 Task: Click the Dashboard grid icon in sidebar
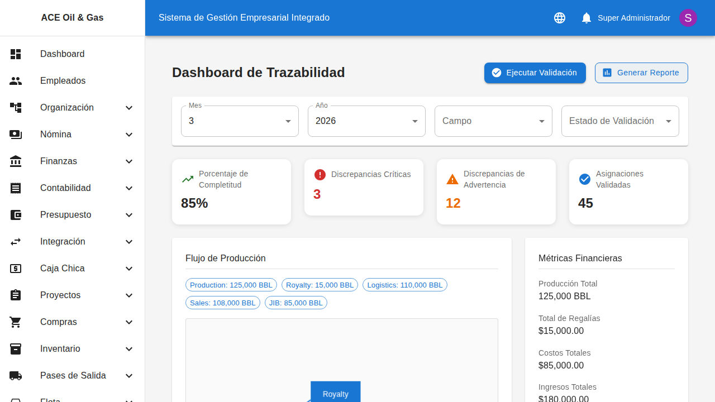point(16,54)
